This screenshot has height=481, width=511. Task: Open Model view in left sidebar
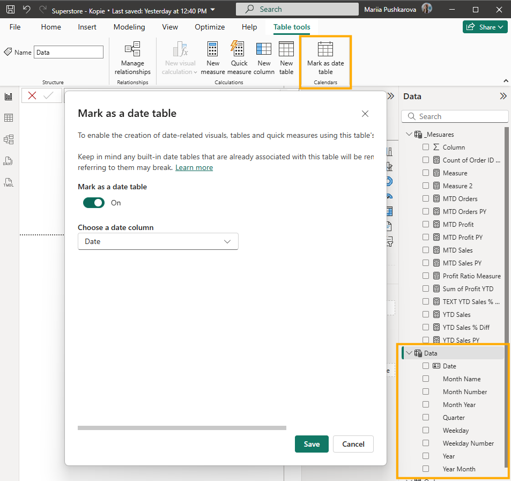point(9,139)
